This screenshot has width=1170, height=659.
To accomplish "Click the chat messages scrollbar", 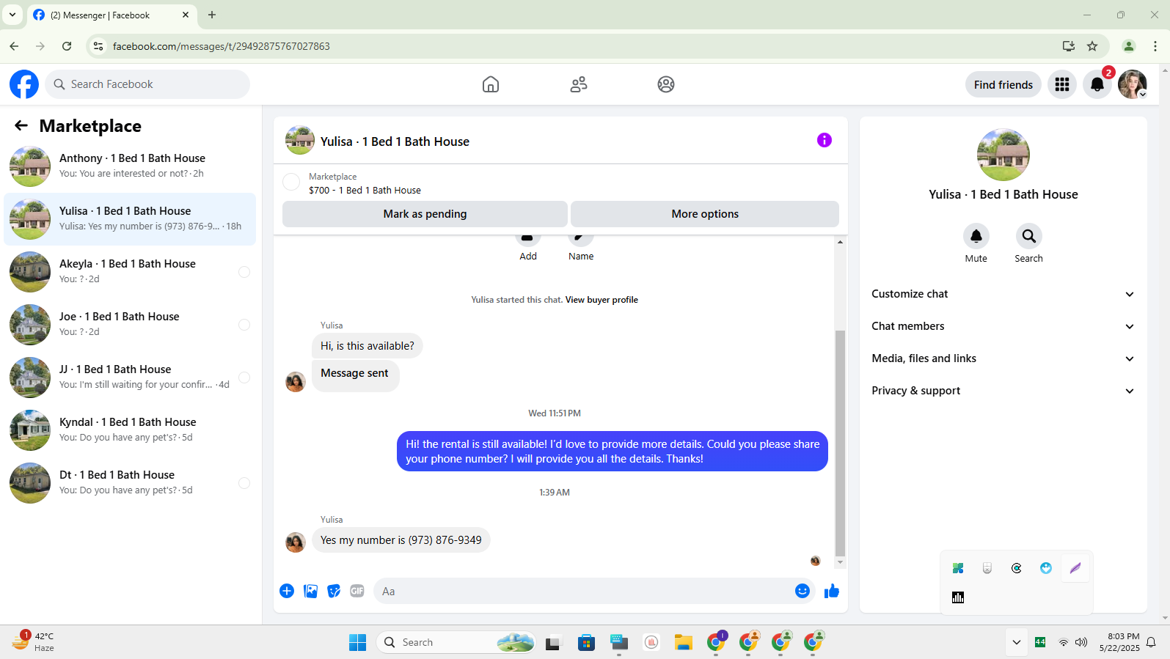I will 840,443.
